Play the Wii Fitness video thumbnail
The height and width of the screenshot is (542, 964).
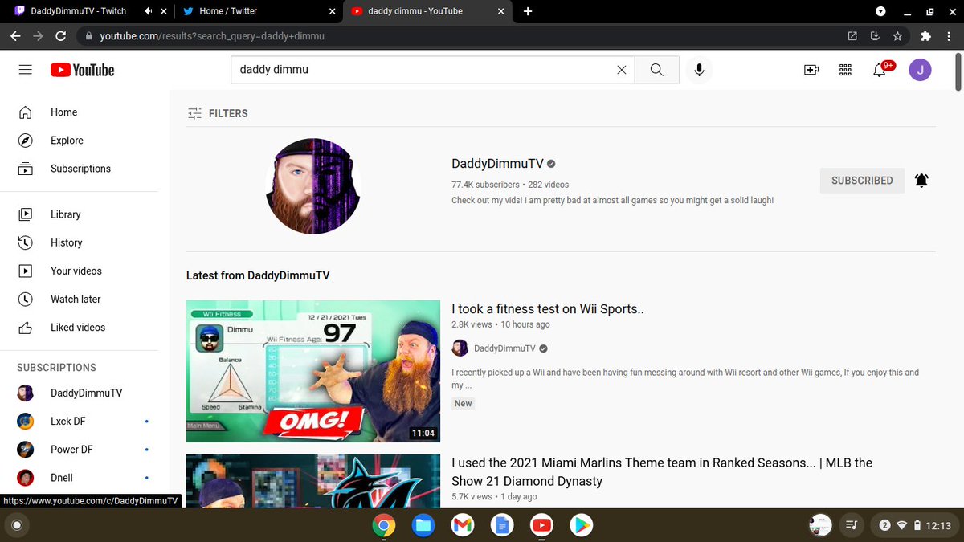313,371
